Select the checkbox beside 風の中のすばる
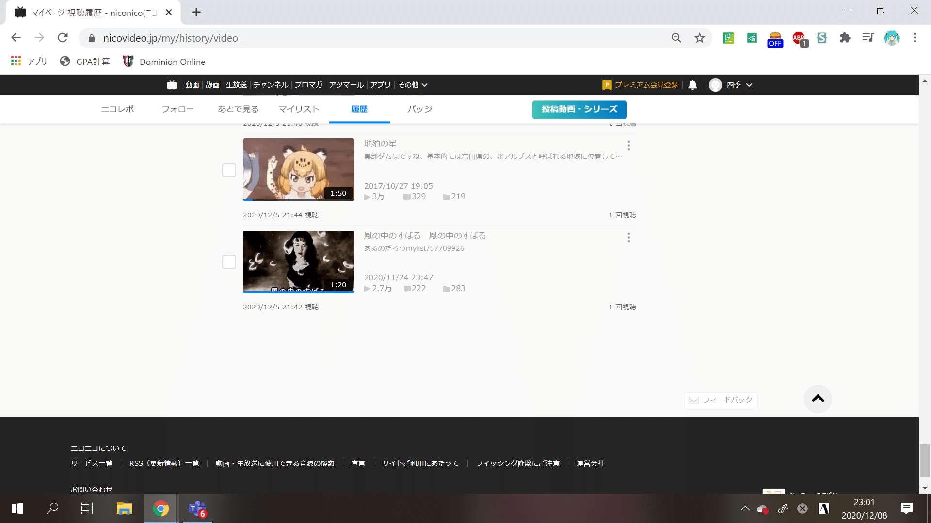Viewport: 931px width, 523px height. (228, 261)
